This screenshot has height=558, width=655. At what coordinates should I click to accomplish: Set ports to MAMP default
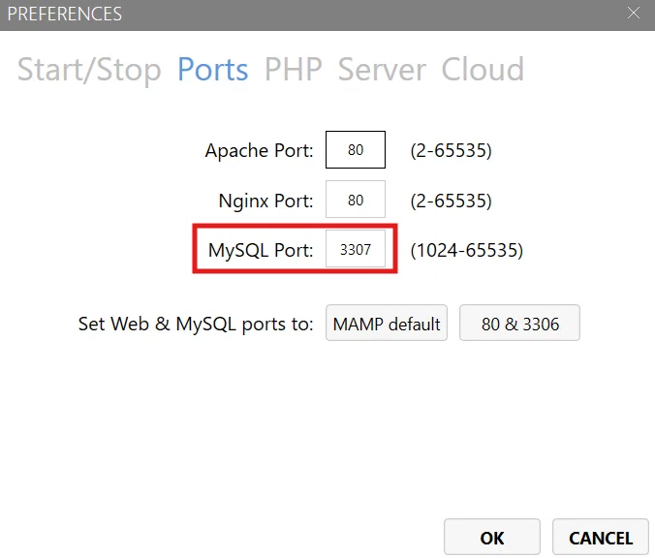click(387, 323)
